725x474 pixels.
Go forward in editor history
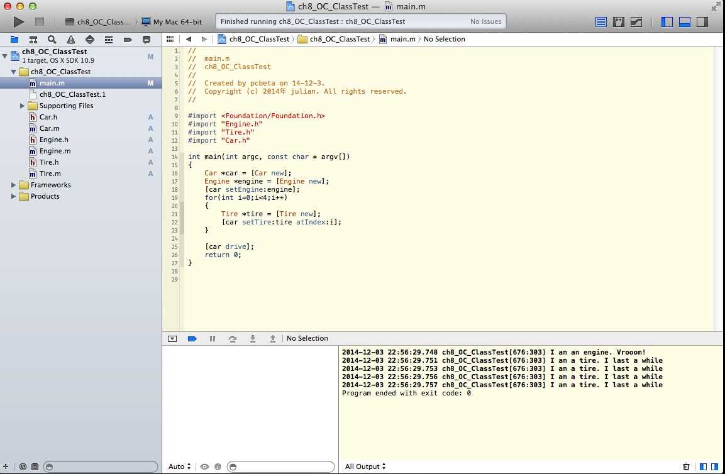click(x=204, y=40)
